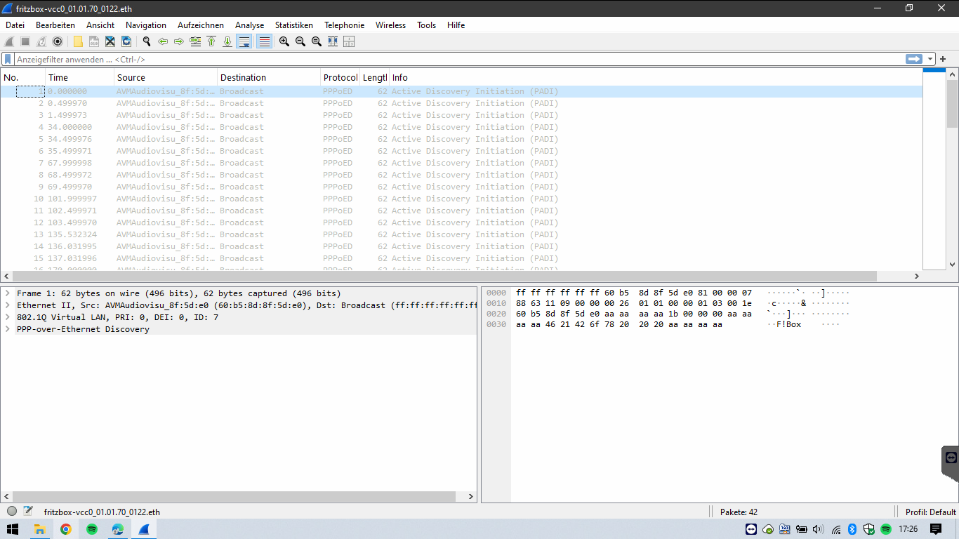The height and width of the screenshot is (539, 959).
Task: Go back to the previous packet in history
Action: tap(163, 41)
